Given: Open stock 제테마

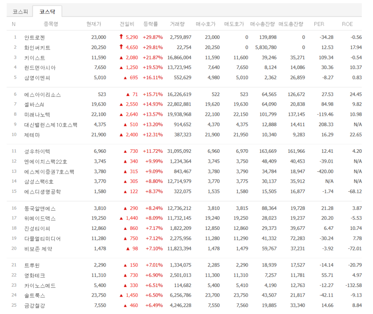Looking at the screenshot, I should click(x=32, y=135).
